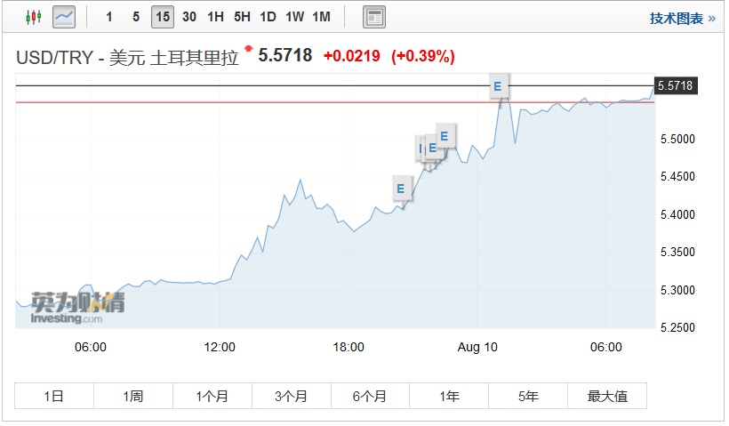
Task: Show the 3个月 time range
Action: coord(291,396)
